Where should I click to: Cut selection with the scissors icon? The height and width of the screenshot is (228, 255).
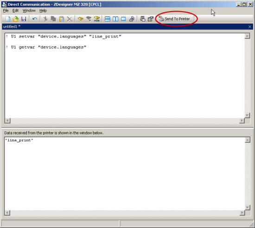coord(45,19)
